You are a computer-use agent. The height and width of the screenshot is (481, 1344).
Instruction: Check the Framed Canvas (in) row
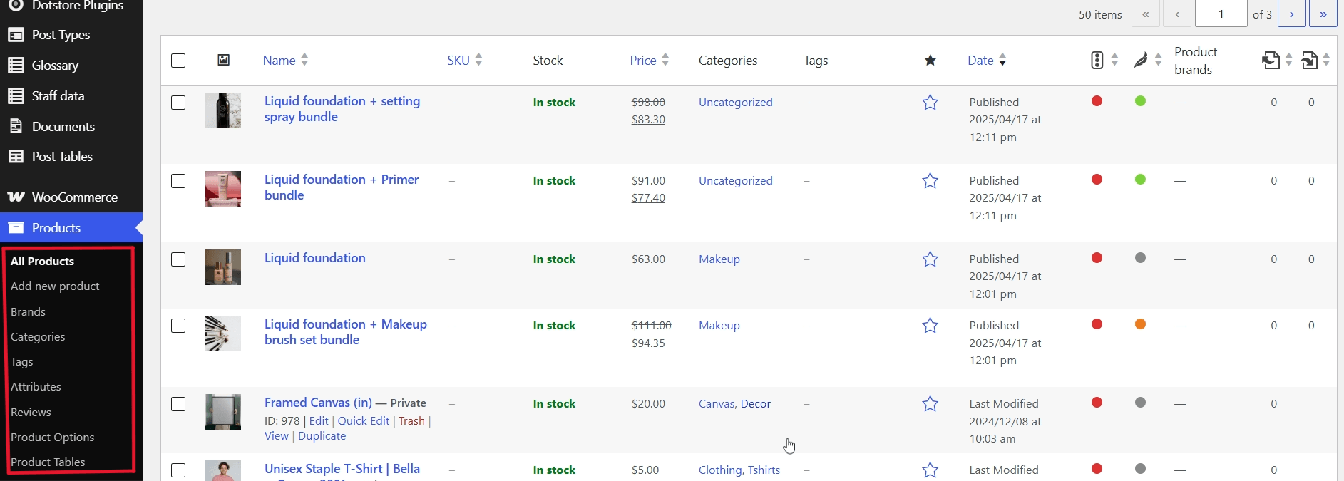pos(178,404)
